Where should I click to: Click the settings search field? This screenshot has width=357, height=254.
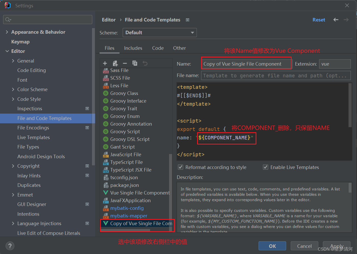(48, 20)
